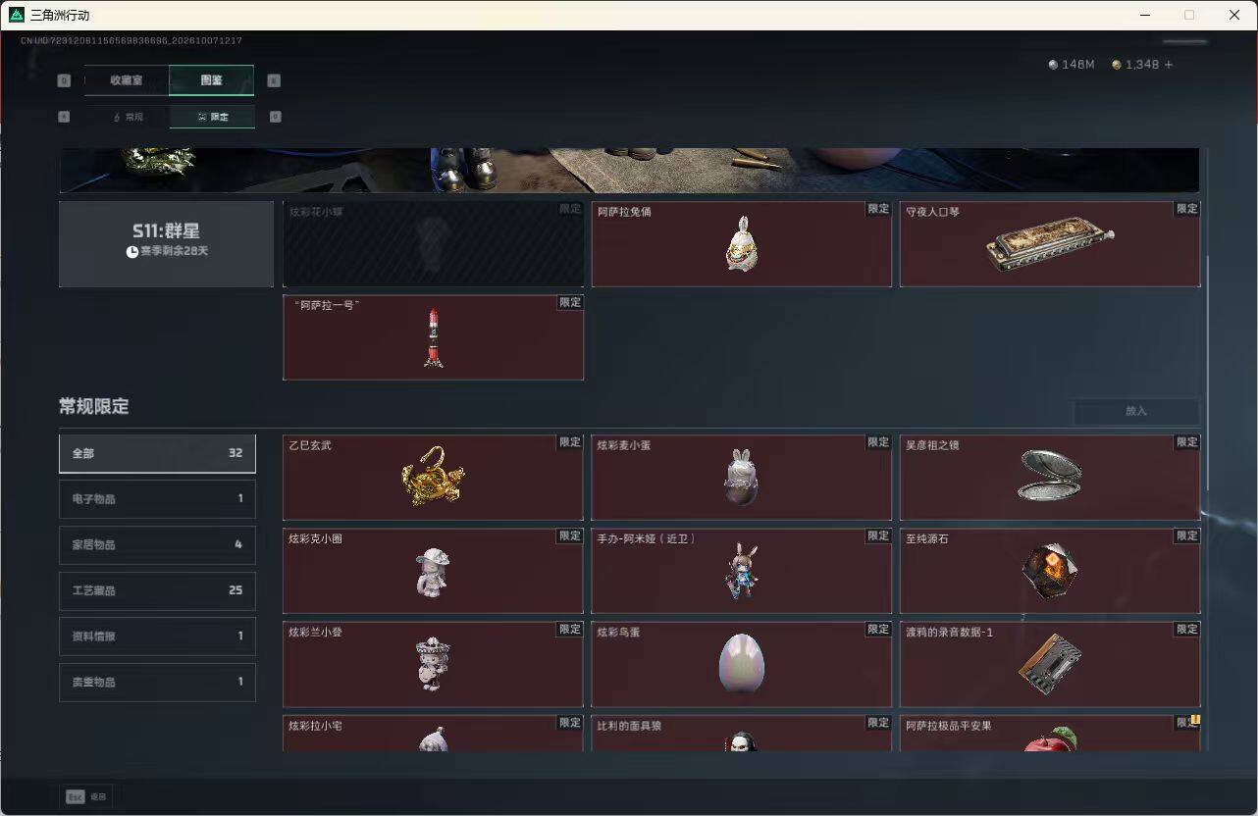Click the 炫彩麦小蛋 bunny egg item
Image resolution: width=1258 pixels, height=816 pixels.
click(741, 477)
